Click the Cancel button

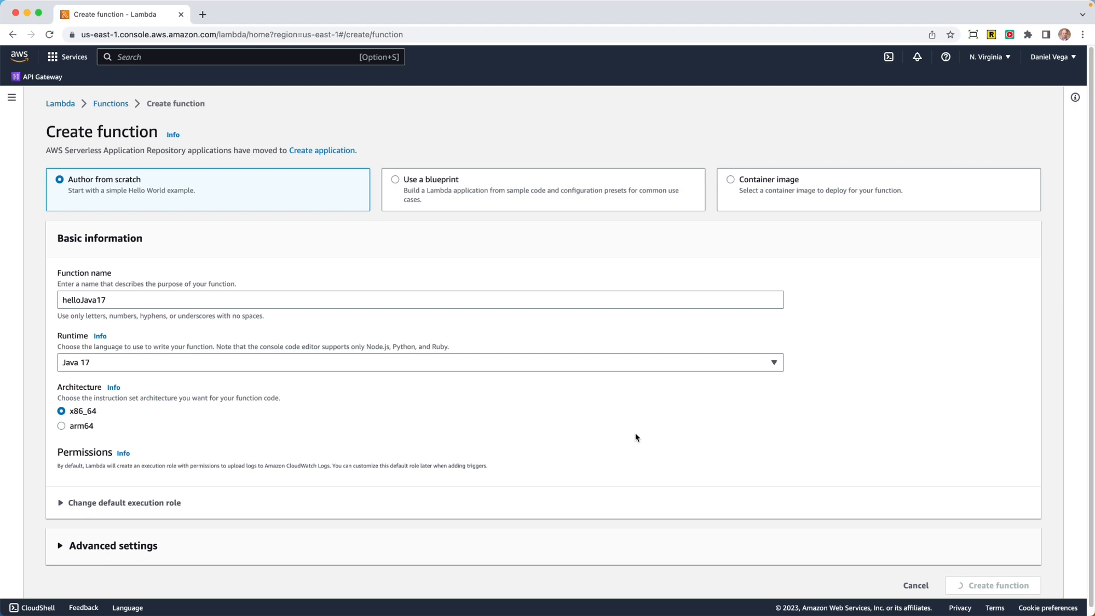click(915, 585)
